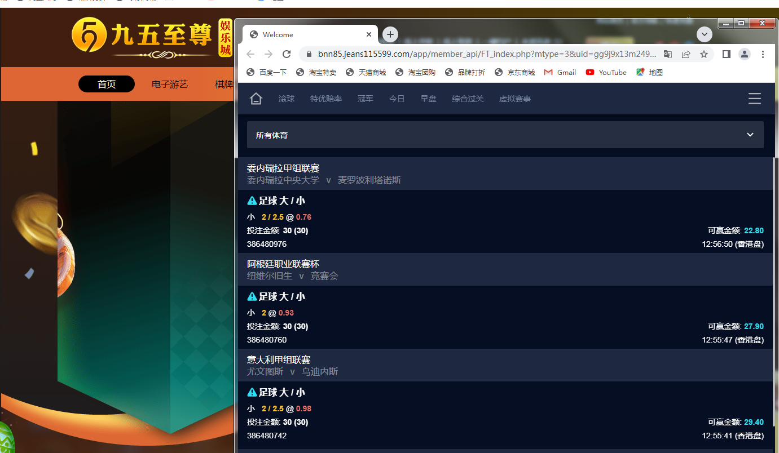This screenshot has height=453, width=779.
Task: Open 京东商城 bookmark
Action: [514, 72]
